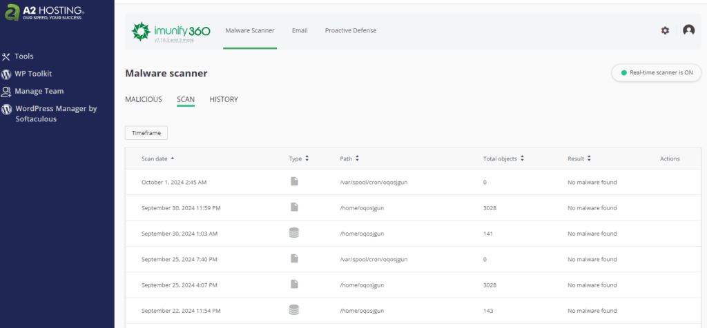707x328 pixels.
Task: Click /var/spool/cron/oqosjgun path in September 25 row
Action: (x=374, y=259)
